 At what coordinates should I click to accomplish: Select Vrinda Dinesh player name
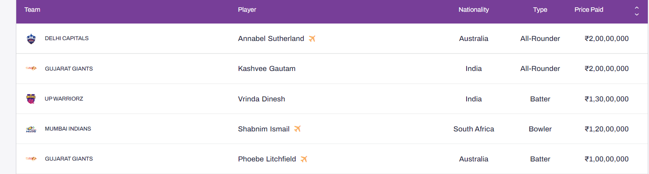[x=261, y=99]
